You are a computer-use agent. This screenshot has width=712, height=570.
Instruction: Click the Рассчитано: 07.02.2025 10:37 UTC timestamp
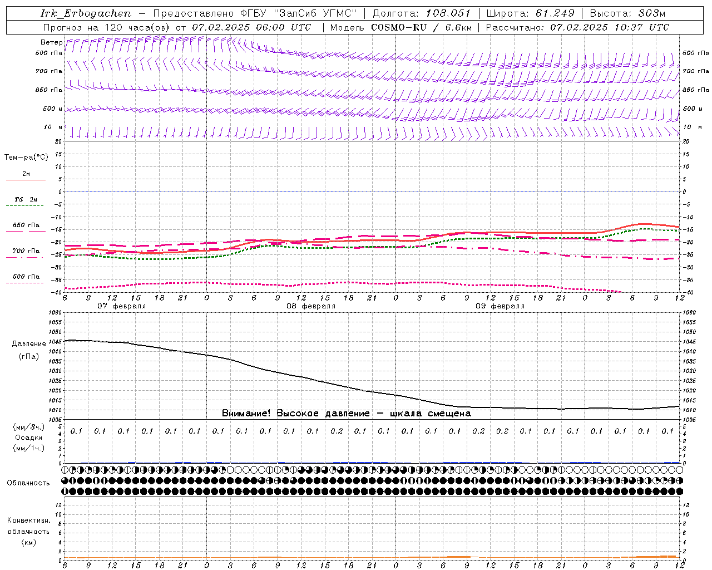pyautogui.click(x=577, y=27)
